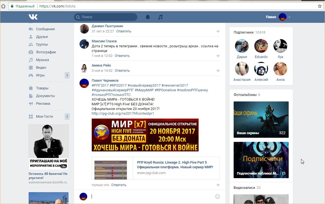Image resolution: width=325 pixels, height=204 pixels.
Task: Click the Друзья person icon
Action: coord(31,37)
